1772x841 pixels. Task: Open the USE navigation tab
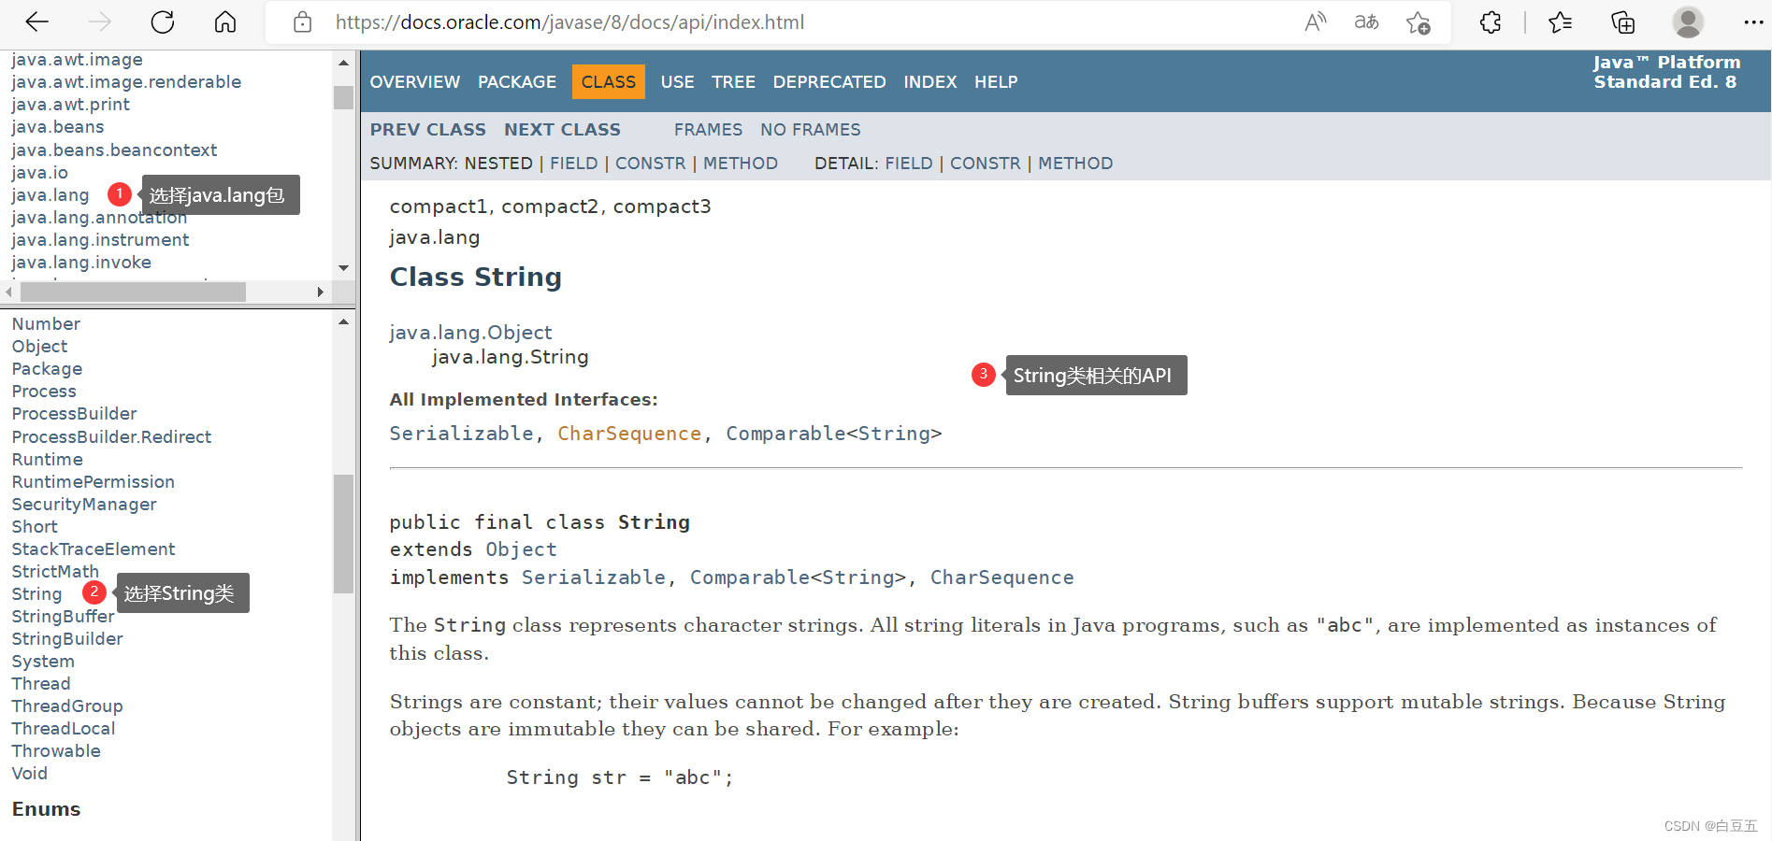click(x=677, y=82)
